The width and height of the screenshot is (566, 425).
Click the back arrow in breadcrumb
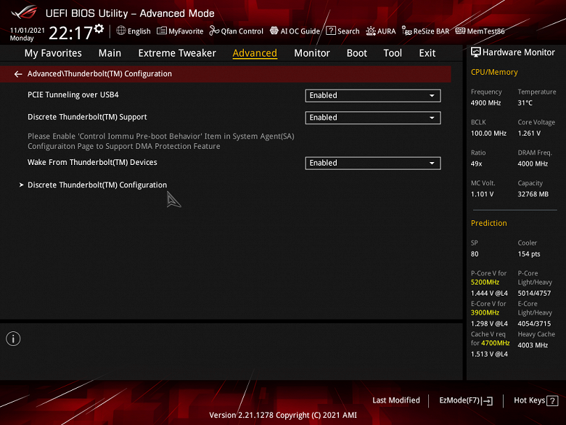[18, 74]
